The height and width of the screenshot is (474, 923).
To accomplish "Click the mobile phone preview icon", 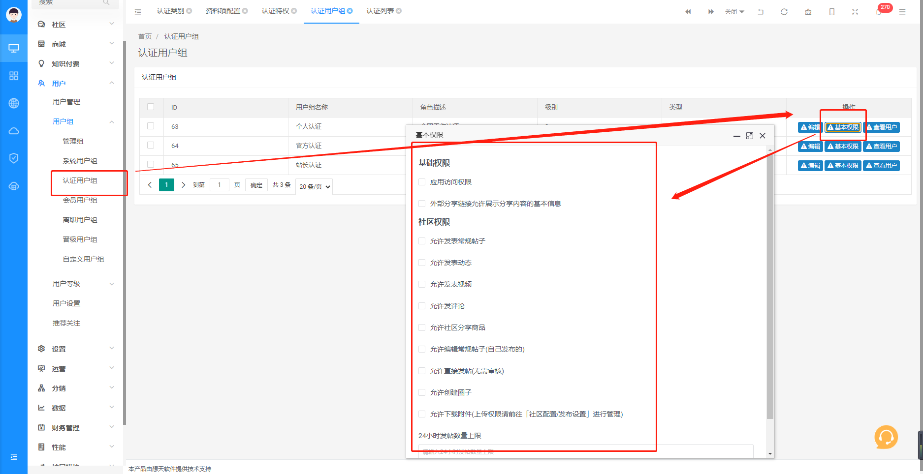I will [x=832, y=12].
